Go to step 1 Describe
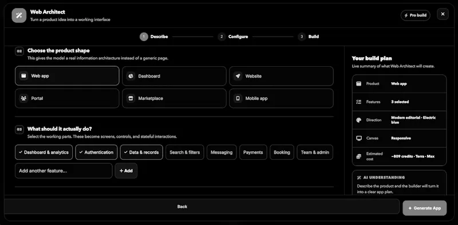 point(154,37)
